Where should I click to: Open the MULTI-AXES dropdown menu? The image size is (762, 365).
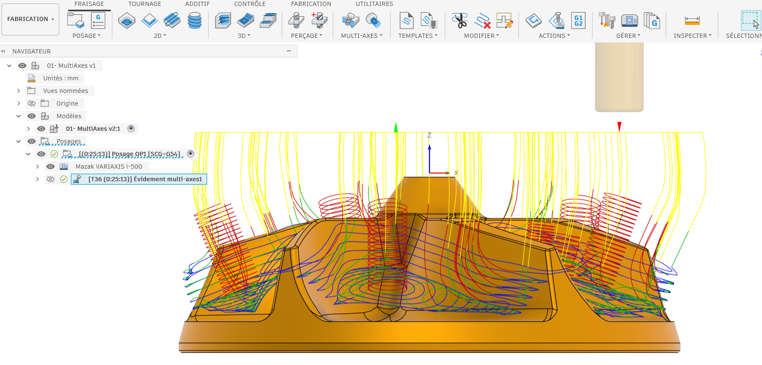(x=361, y=36)
